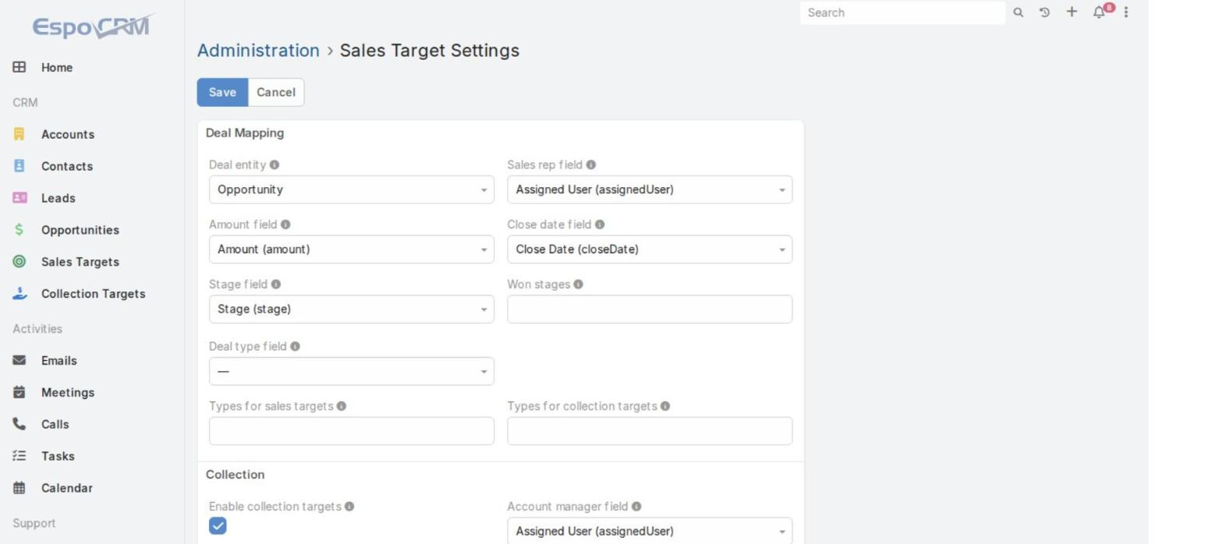Click the Contacts badge icon

(19, 166)
